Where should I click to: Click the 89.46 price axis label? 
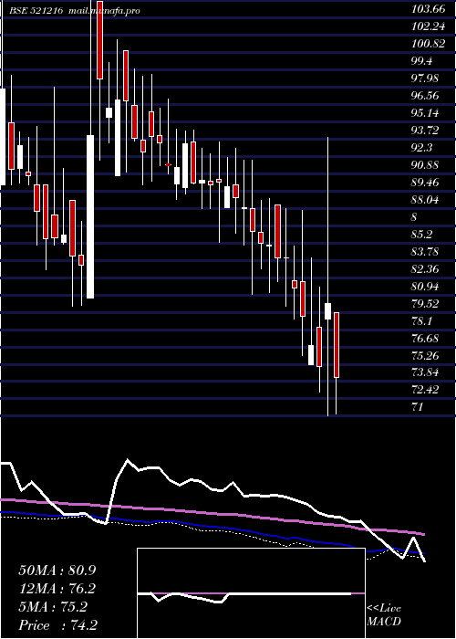pos(426,183)
